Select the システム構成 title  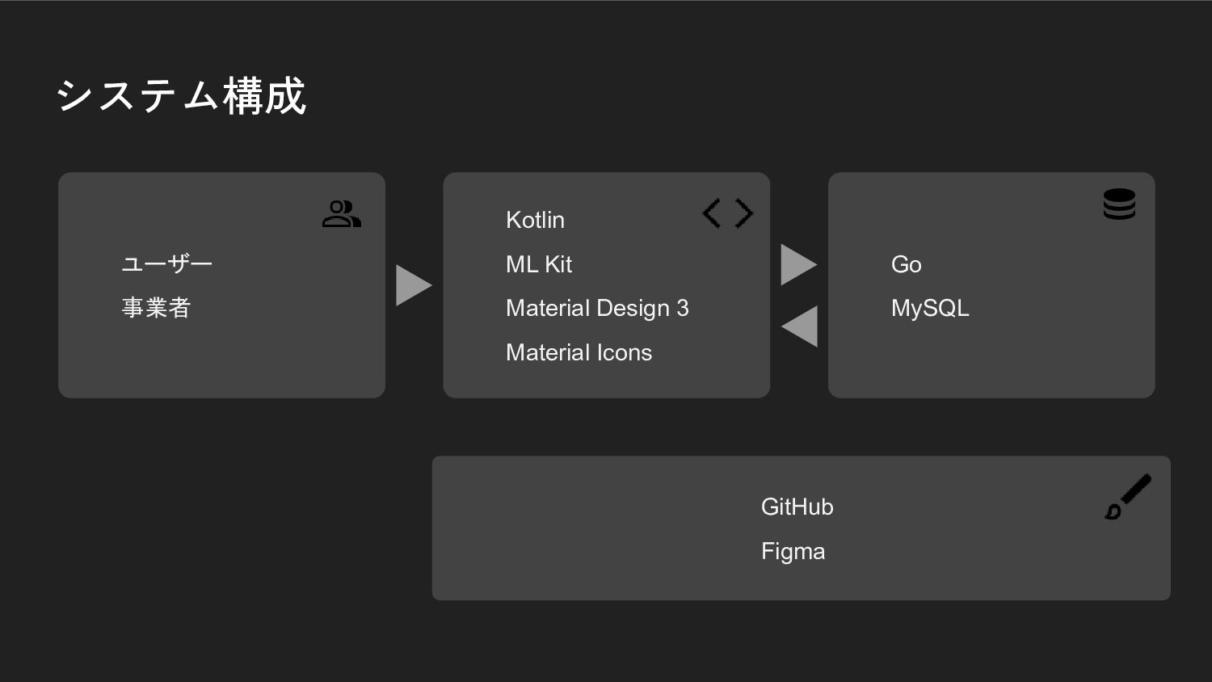pos(182,96)
